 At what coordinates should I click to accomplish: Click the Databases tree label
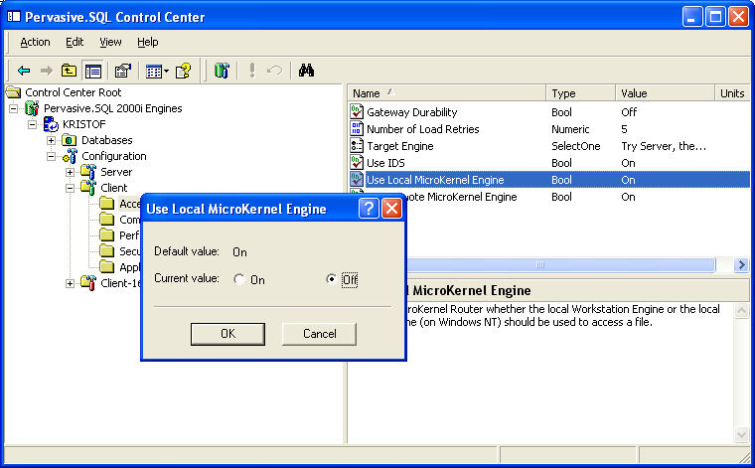[x=107, y=140]
